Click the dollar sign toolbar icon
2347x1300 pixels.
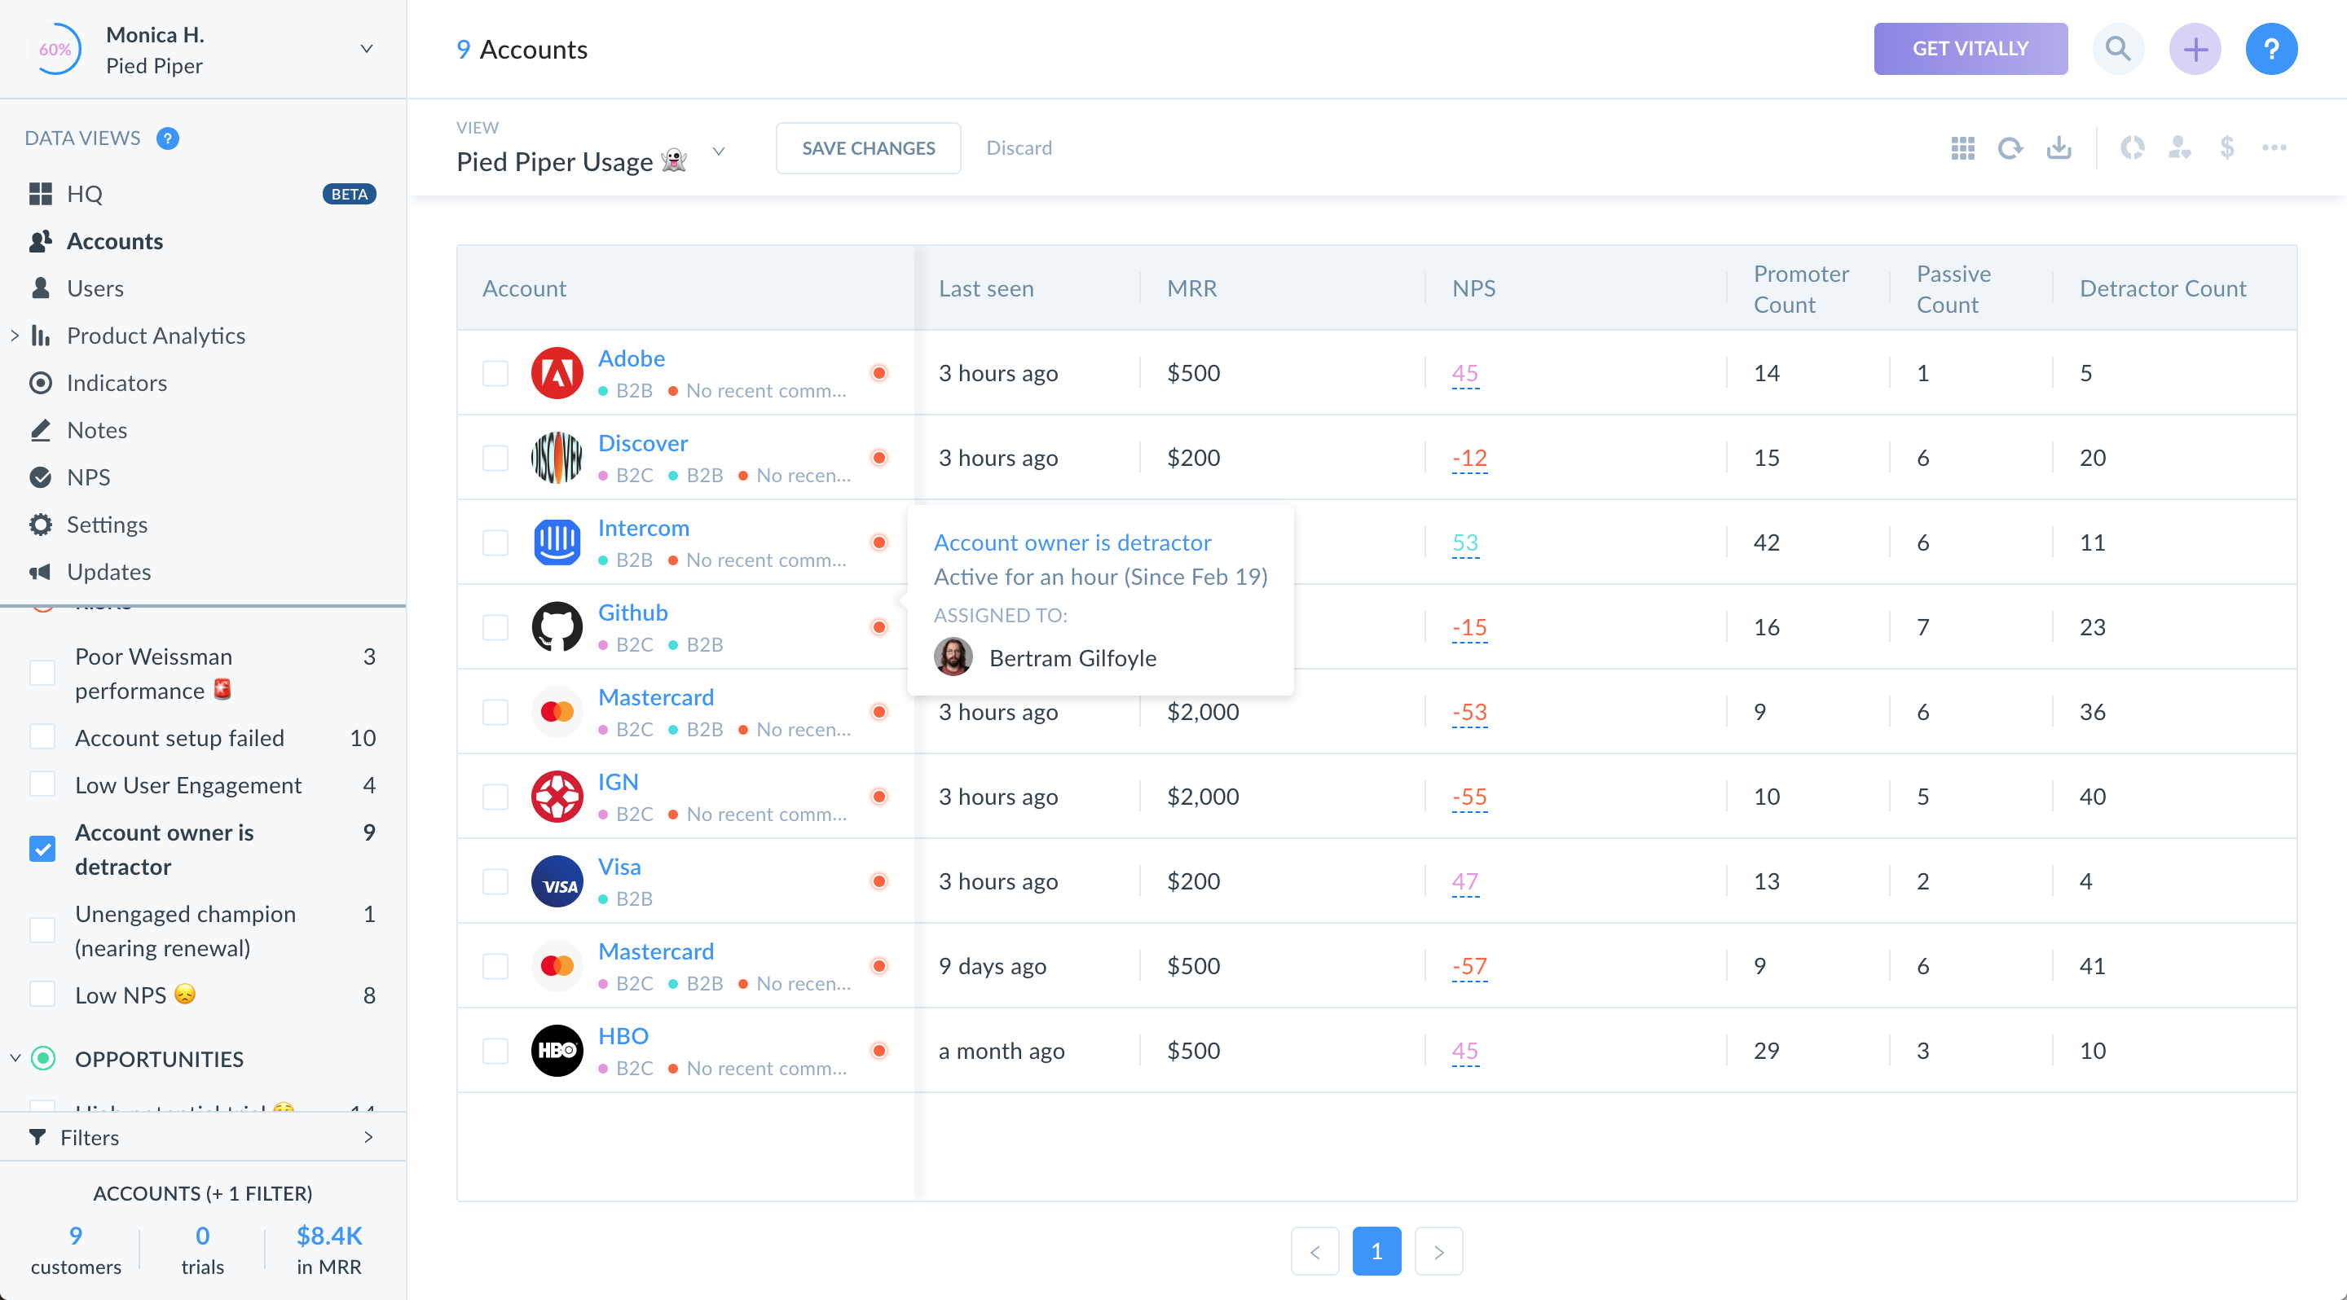2226,147
